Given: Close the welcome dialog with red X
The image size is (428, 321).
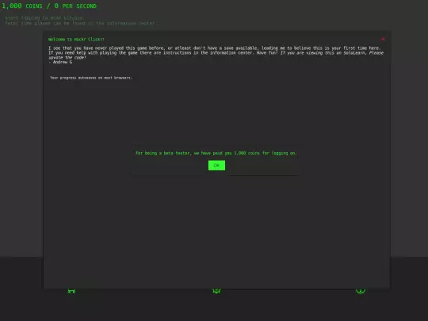Looking at the screenshot, I should coord(383,40).
